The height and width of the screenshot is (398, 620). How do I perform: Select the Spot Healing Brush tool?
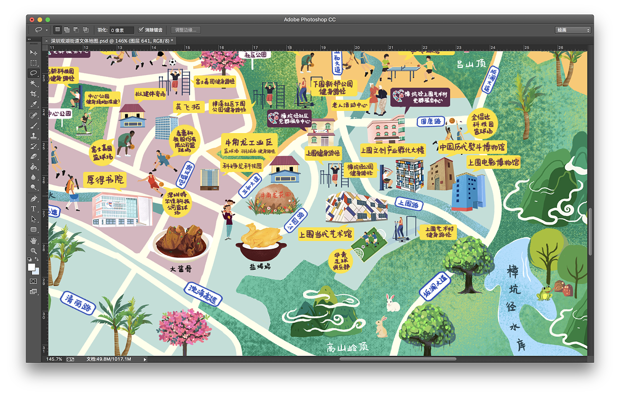33,115
